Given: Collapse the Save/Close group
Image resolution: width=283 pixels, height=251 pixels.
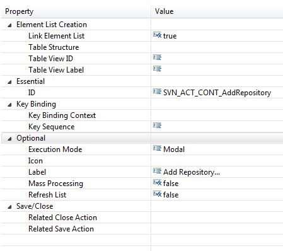Looking at the screenshot, I should [9, 207].
